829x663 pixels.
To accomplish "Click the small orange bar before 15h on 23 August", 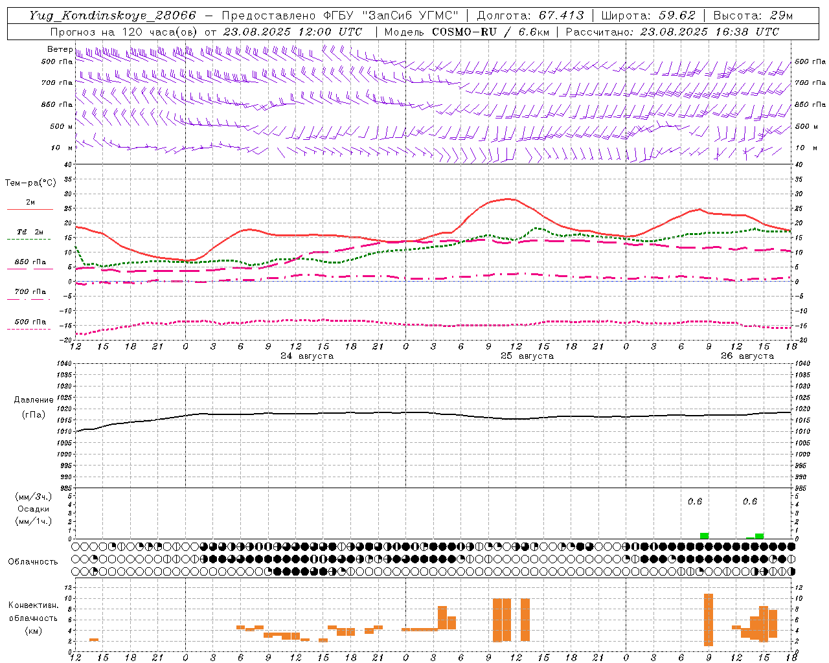I will pos(94,640).
